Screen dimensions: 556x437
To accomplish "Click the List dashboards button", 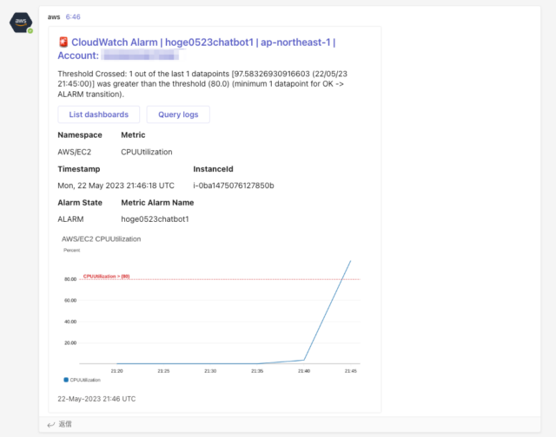I will pos(98,114).
